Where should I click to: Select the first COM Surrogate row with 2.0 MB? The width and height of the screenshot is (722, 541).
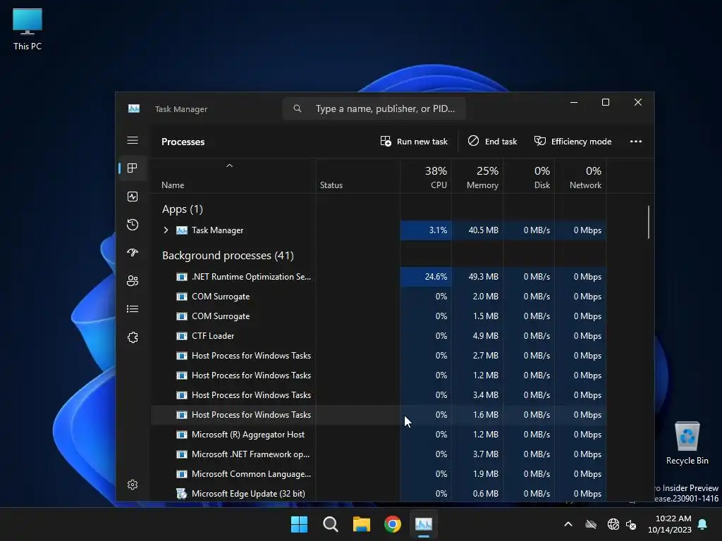pos(378,297)
